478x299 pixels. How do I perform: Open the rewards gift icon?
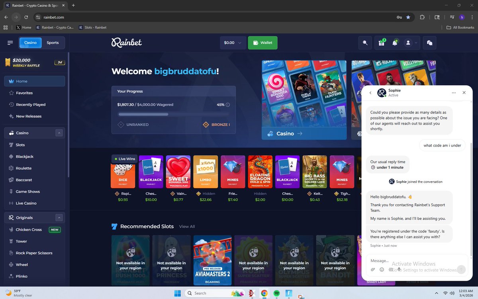click(x=382, y=43)
